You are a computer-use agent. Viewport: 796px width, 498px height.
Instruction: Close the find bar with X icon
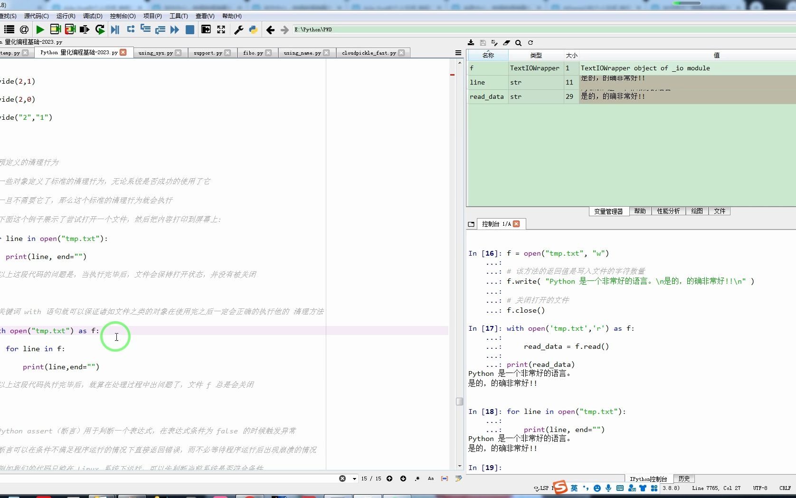tap(342, 479)
